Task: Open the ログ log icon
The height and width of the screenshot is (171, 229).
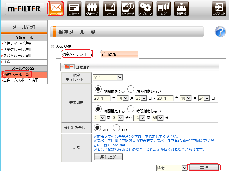Action: (164, 8)
